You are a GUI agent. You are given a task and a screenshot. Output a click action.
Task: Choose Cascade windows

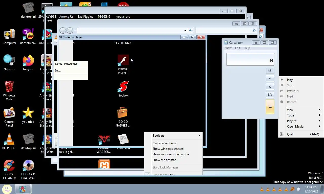pyautogui.click(x=173, y=143)
